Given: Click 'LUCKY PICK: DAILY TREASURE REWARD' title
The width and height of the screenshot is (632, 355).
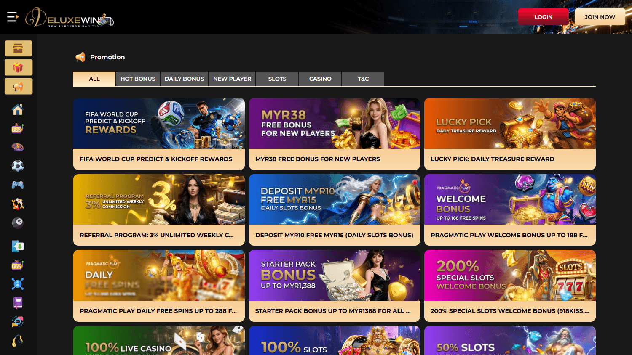Looking at the screenshot, I should [493, 159].
